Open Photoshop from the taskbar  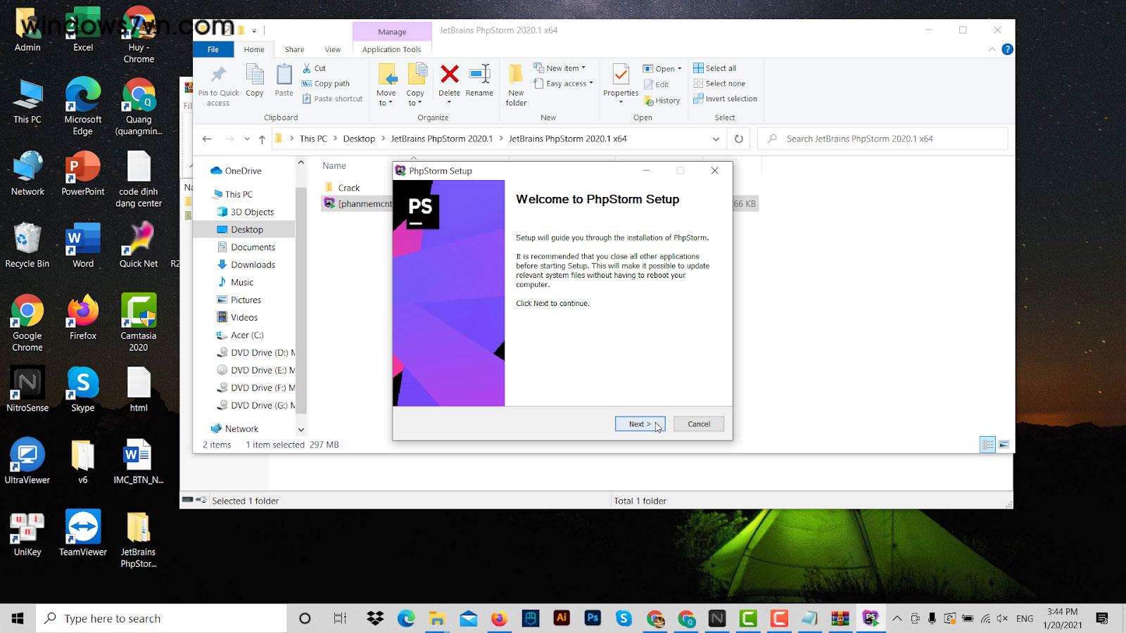(x=593, y=618)
